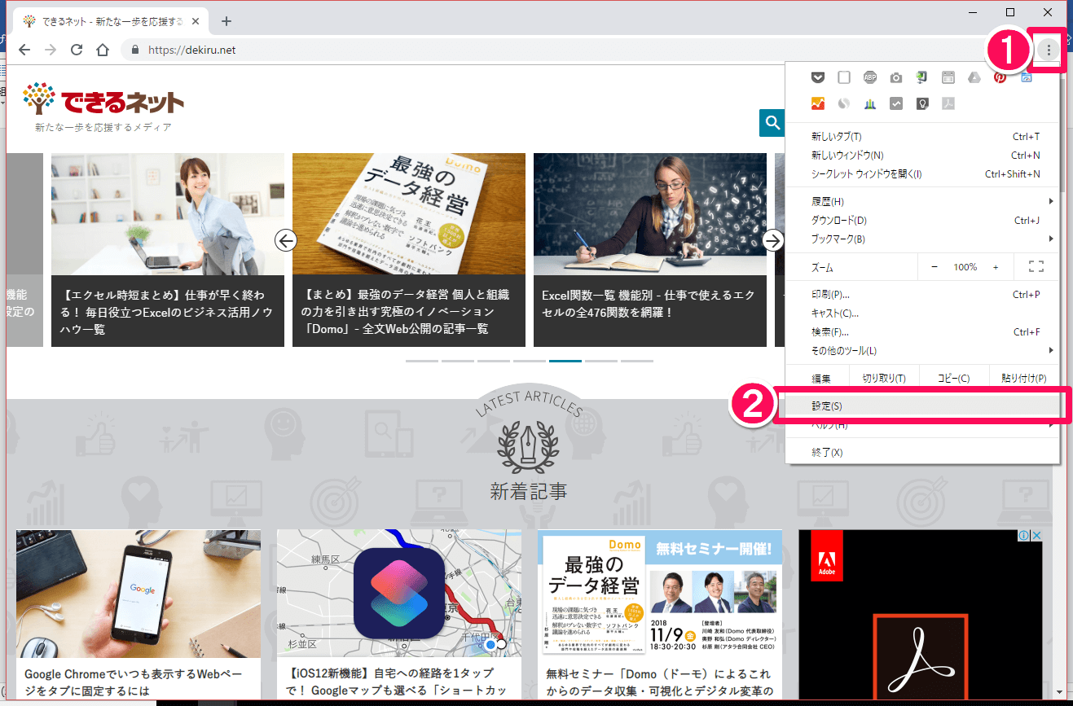Close the Adobe ad with X icon

1036,535
